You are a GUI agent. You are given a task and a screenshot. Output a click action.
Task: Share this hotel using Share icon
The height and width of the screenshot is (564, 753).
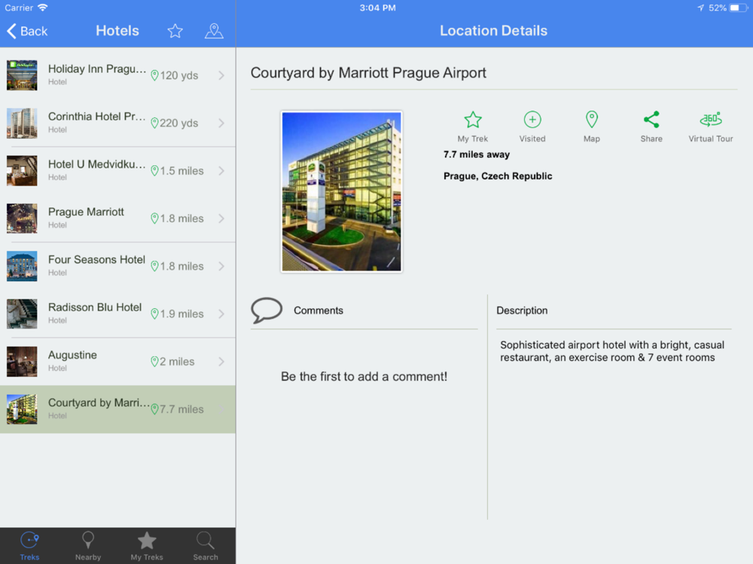click(651, 120)
